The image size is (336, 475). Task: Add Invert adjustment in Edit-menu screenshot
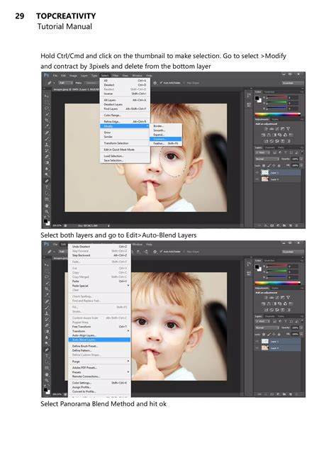[x=266, y=310]
